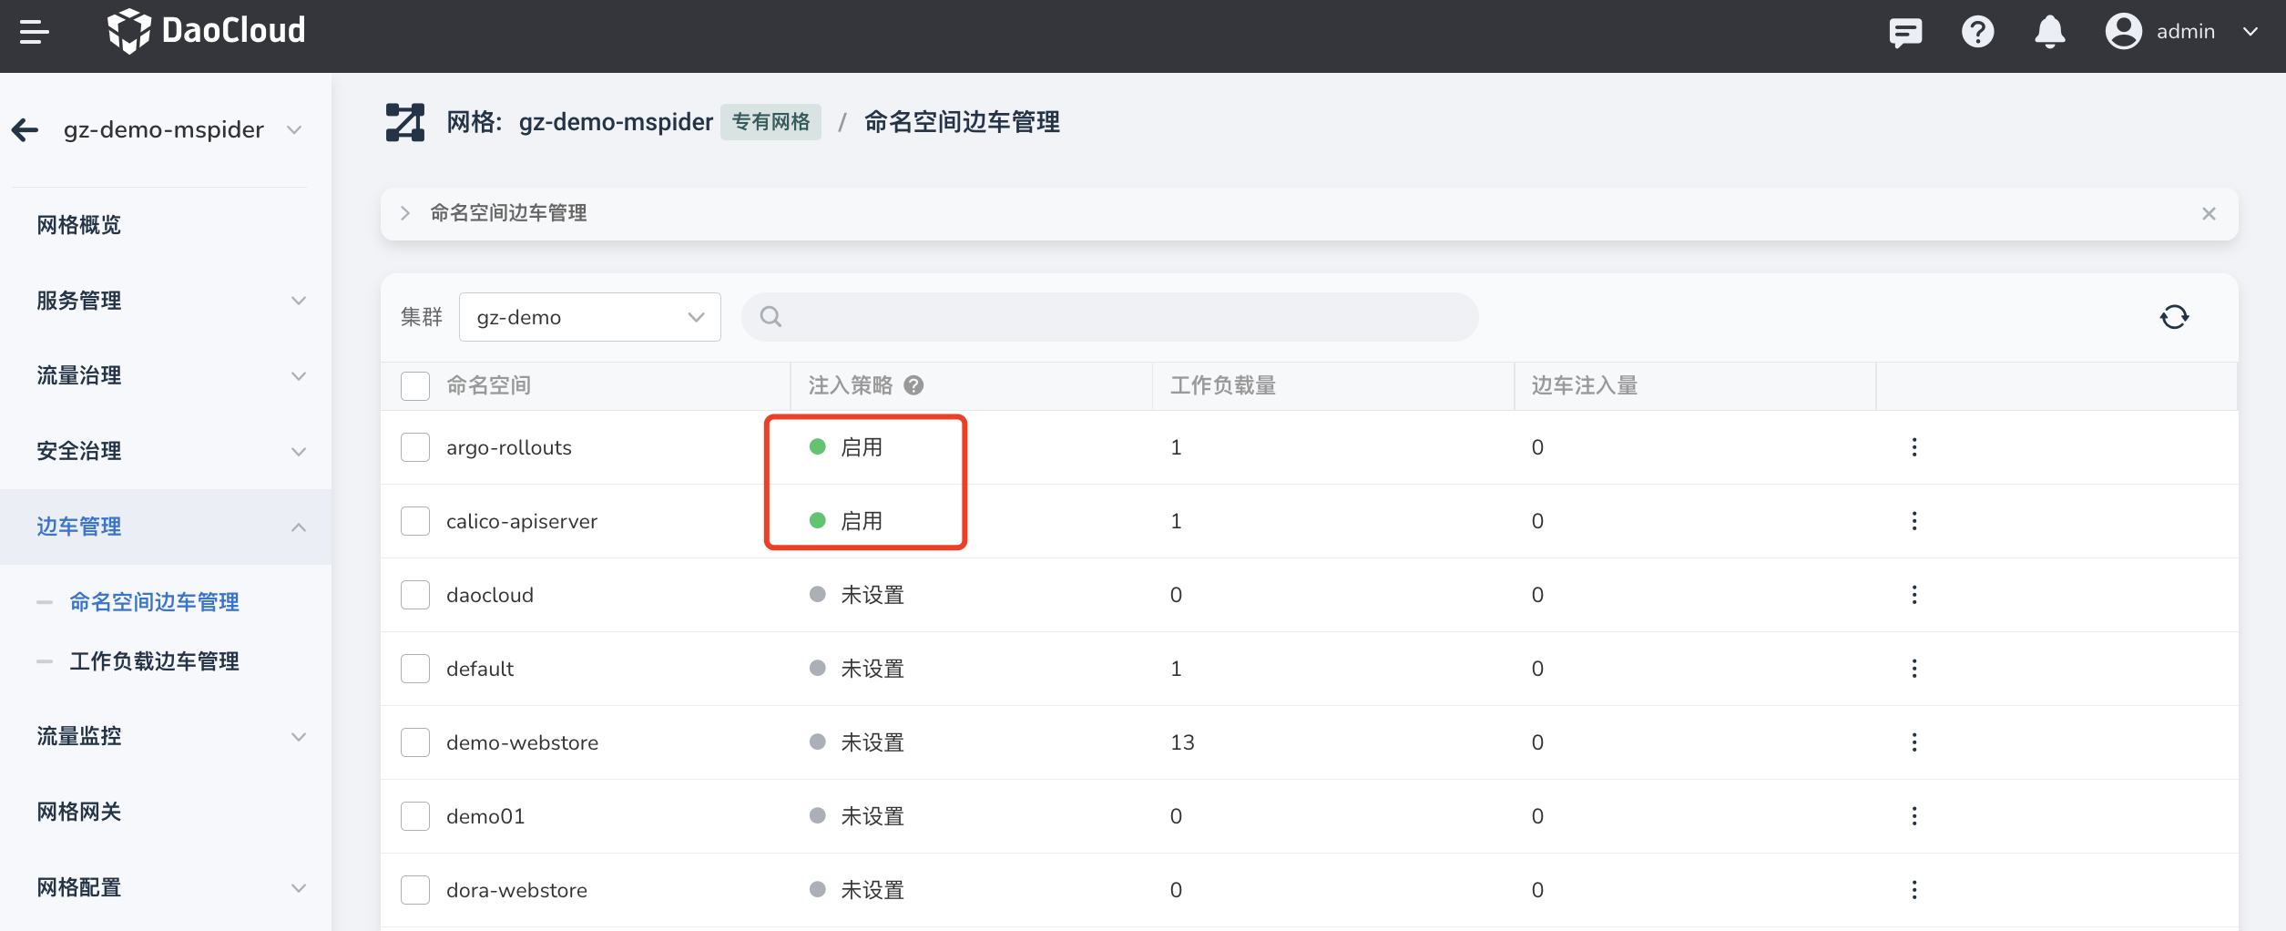The height and width of the screenshot is (931, 2286).
Task: Open the messages chat icon
Action: [1905, 32]
